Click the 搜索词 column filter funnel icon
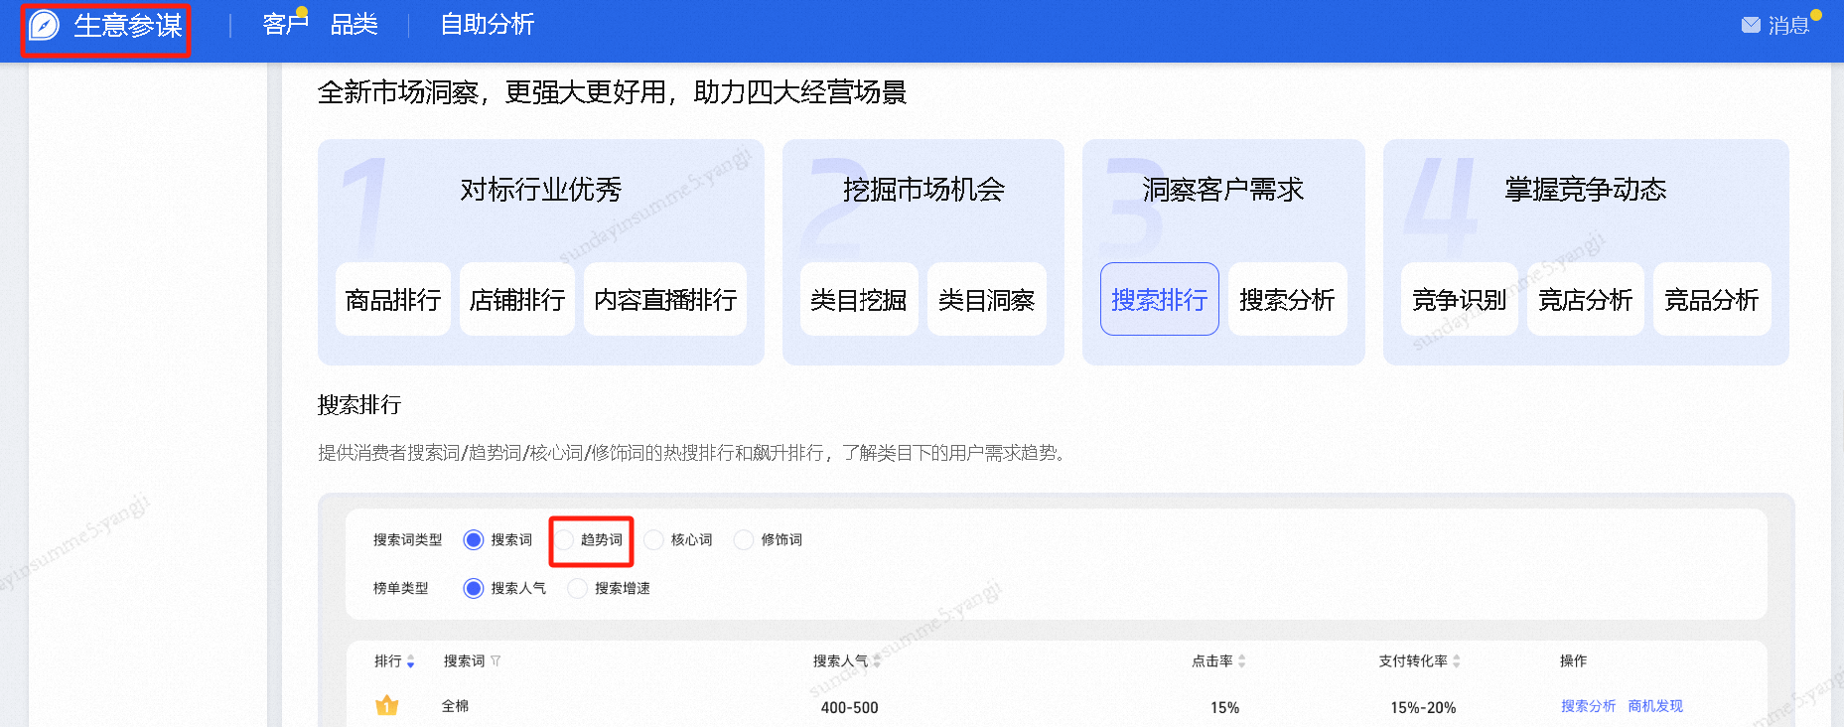1844x727 pixels. click(496, 661)
